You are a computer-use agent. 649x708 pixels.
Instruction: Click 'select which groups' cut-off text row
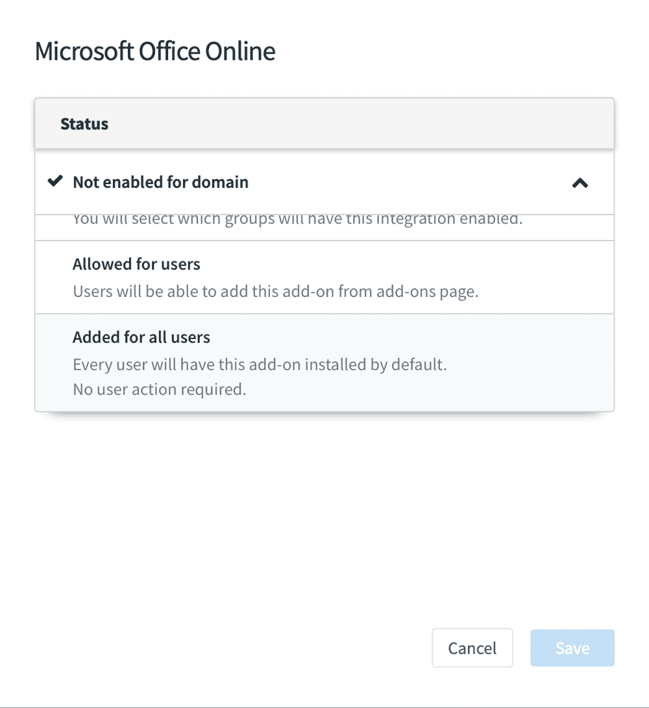297,220
